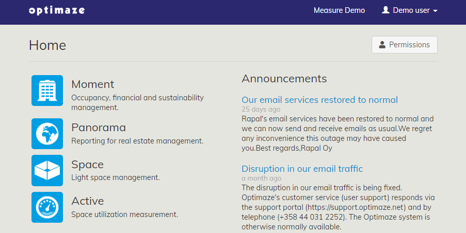466x233 pixels.
Task: Click the optimaze logo in header
Action: pyautogui.click(x=57, y=10)
